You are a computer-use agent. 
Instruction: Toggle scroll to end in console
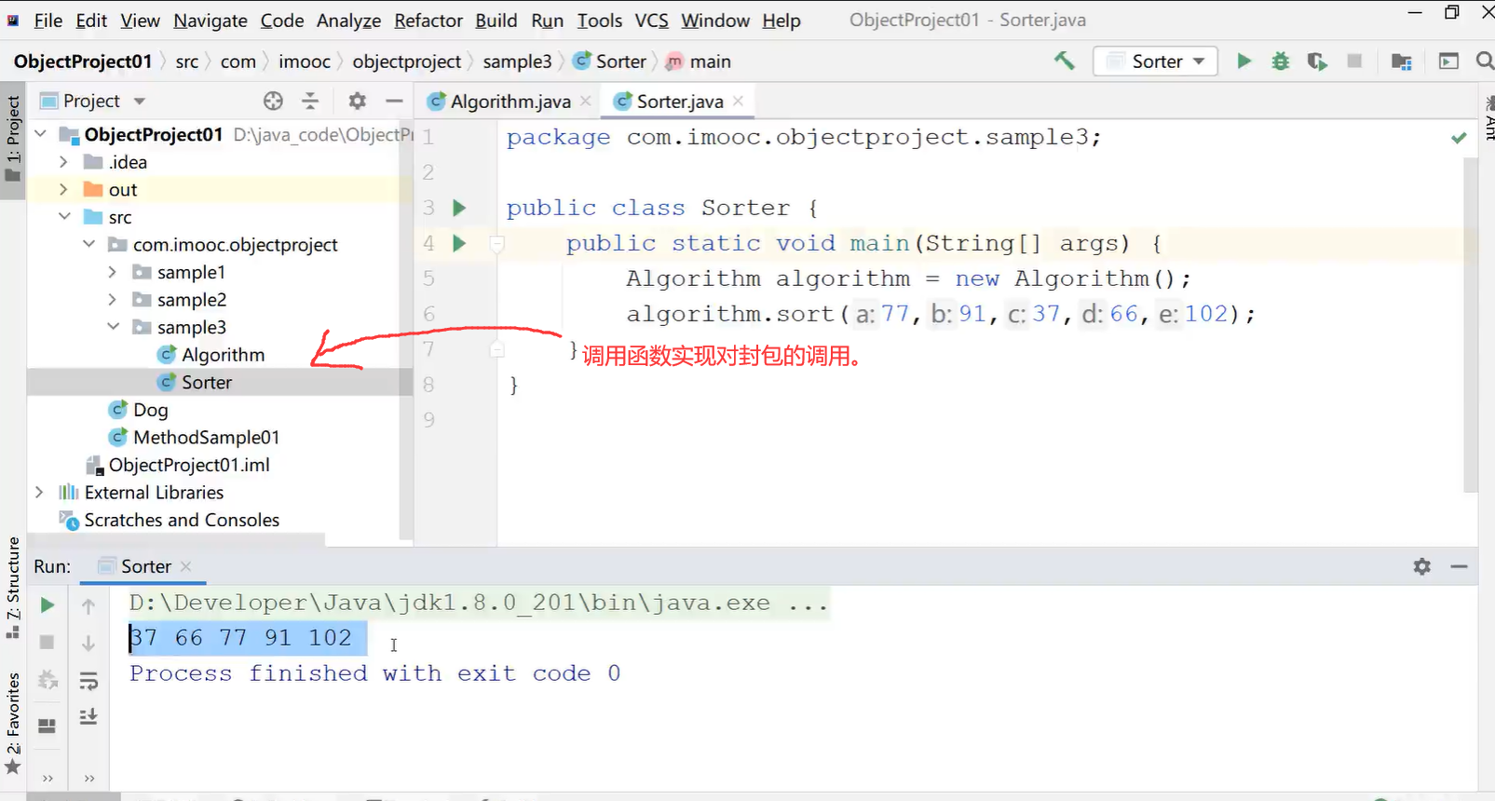pos(88,717)
